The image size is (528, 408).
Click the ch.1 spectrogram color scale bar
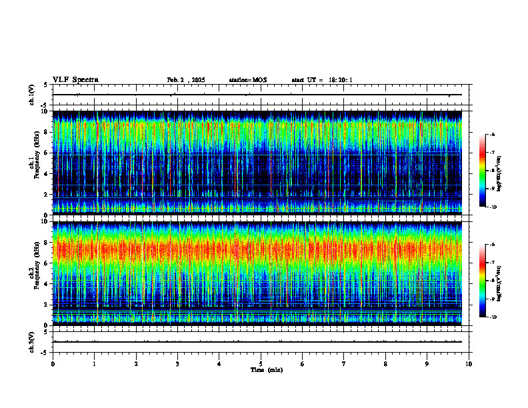pyautogui.click(x=483, y=171)
